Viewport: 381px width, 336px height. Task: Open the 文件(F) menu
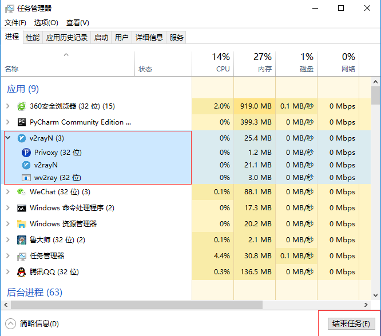point(15,23)
